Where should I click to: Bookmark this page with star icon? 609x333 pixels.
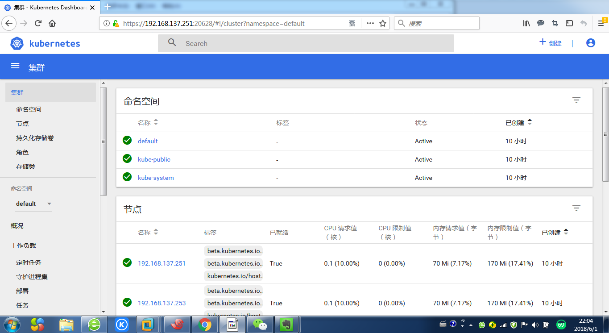click(x=383, y=23)
